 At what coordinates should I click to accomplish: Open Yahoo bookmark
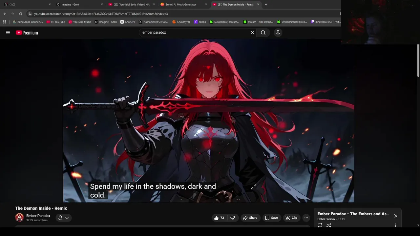(x=200, y=22)
